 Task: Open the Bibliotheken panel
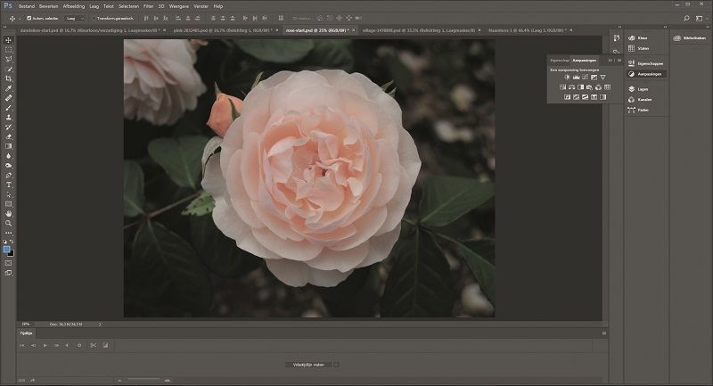point(691,38)
